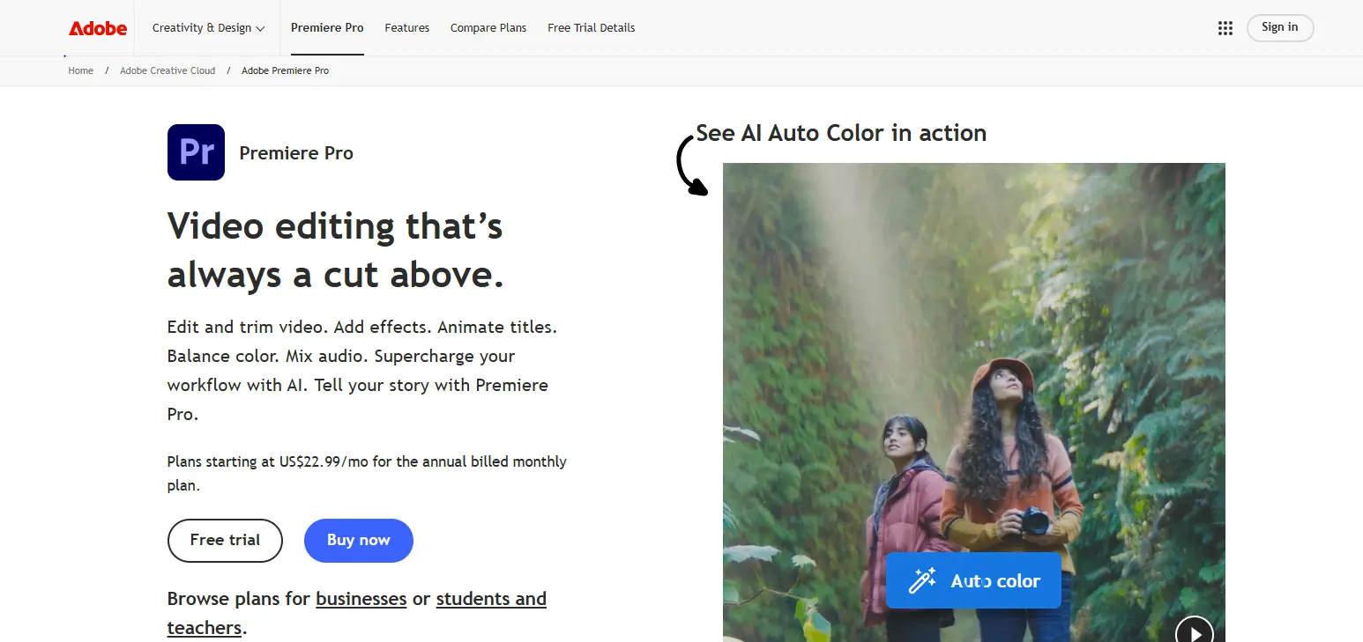Browse plans for students and teachers
Image resolution: width=1363 pixels, height=642 pixels.
point(491,598)
